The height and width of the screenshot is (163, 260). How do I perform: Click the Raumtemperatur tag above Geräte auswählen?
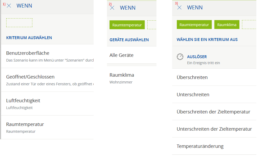(127, 25)
